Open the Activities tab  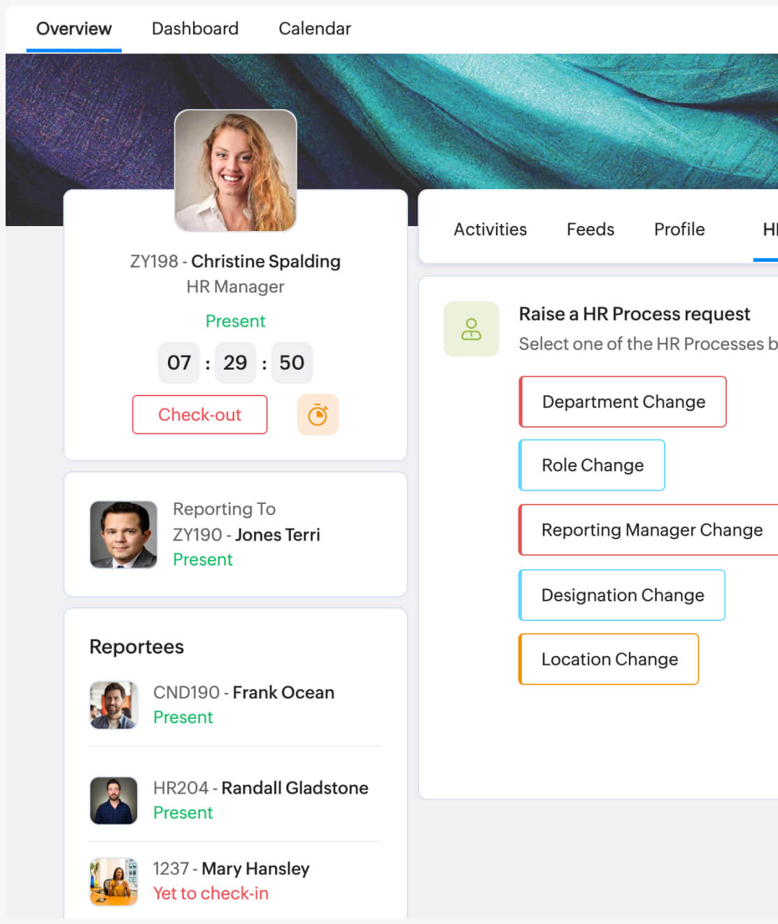point(490,230)
